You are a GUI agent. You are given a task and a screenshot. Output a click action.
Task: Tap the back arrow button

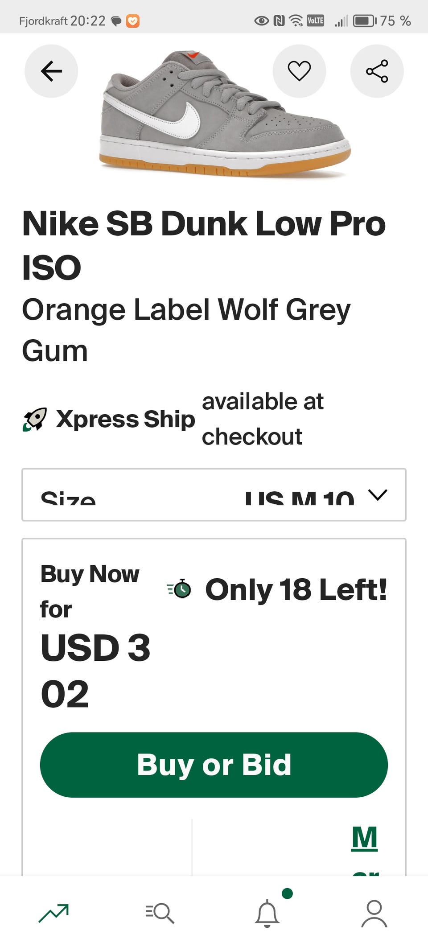tap(51, 71)
